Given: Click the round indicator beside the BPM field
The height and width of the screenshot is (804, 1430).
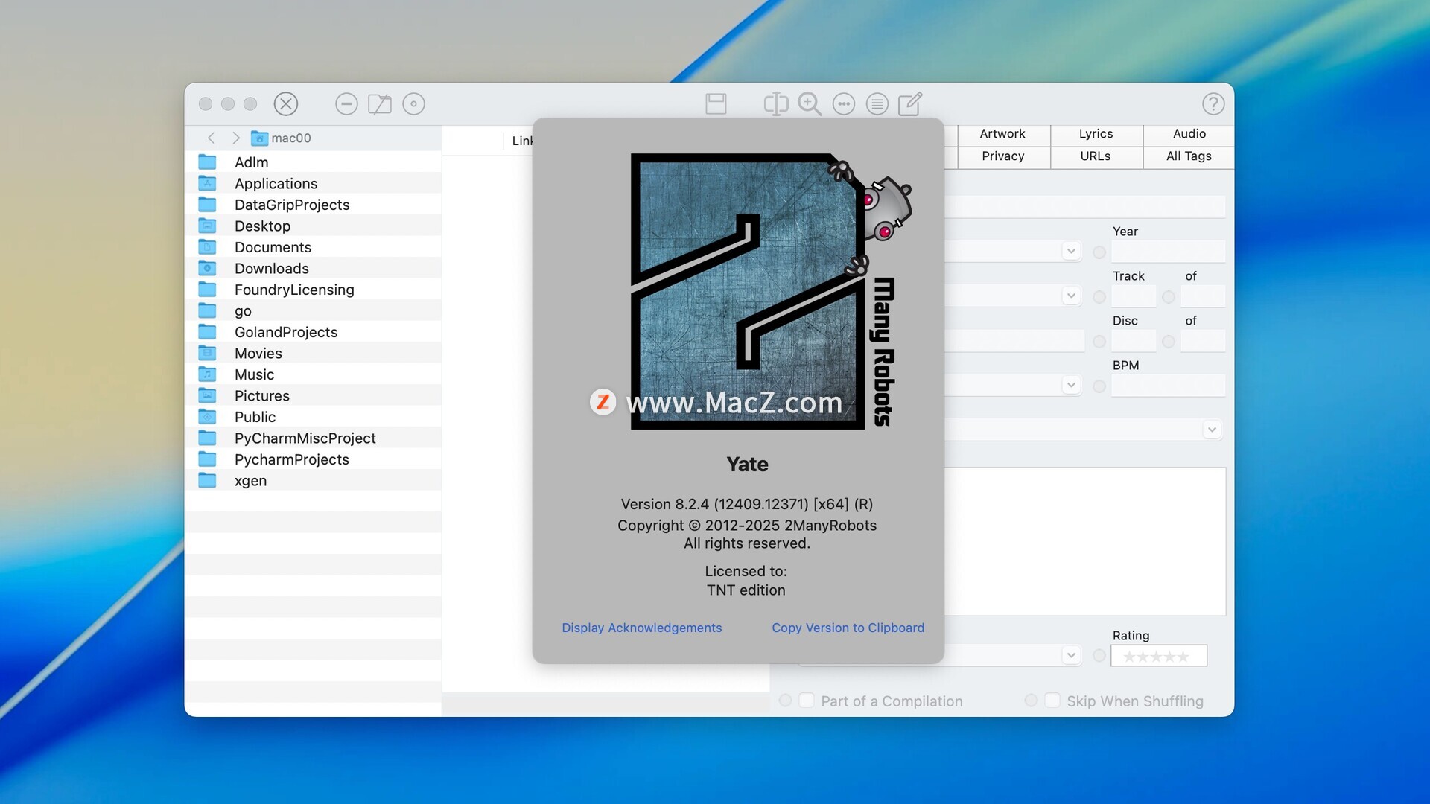Looking at the screenshot, I should pyautogui.click(x=1099, y=386).
